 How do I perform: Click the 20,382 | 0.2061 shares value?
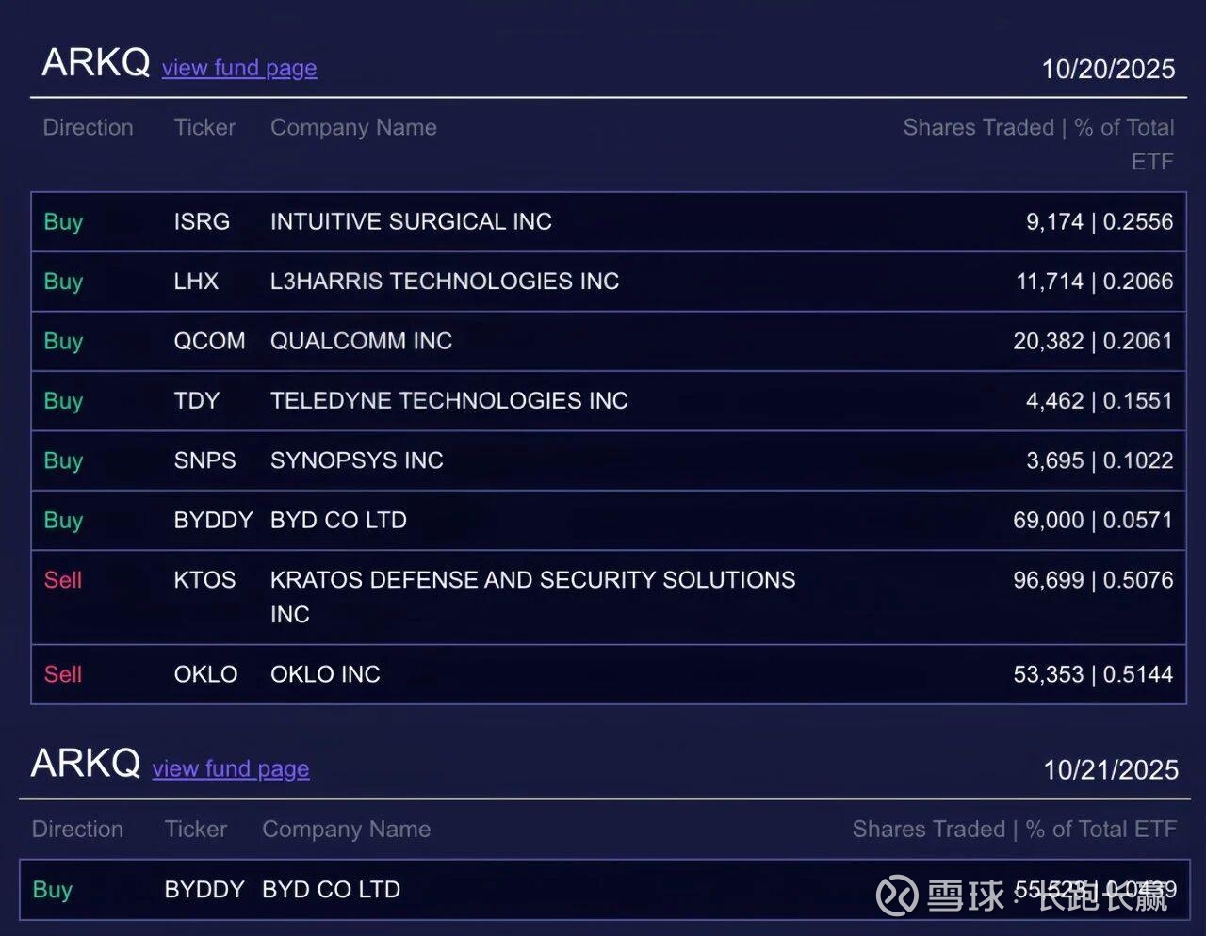coord(1093,341)
